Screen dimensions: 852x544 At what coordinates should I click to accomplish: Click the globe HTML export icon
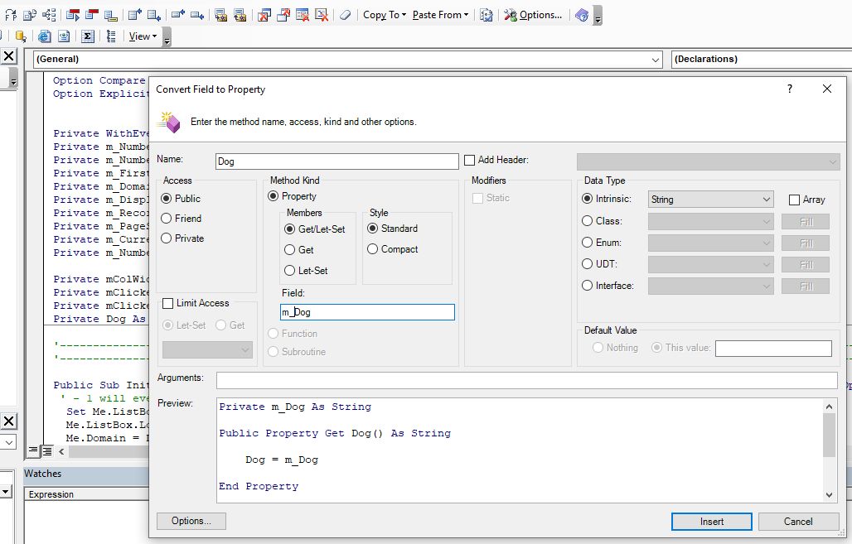point(45,36)
